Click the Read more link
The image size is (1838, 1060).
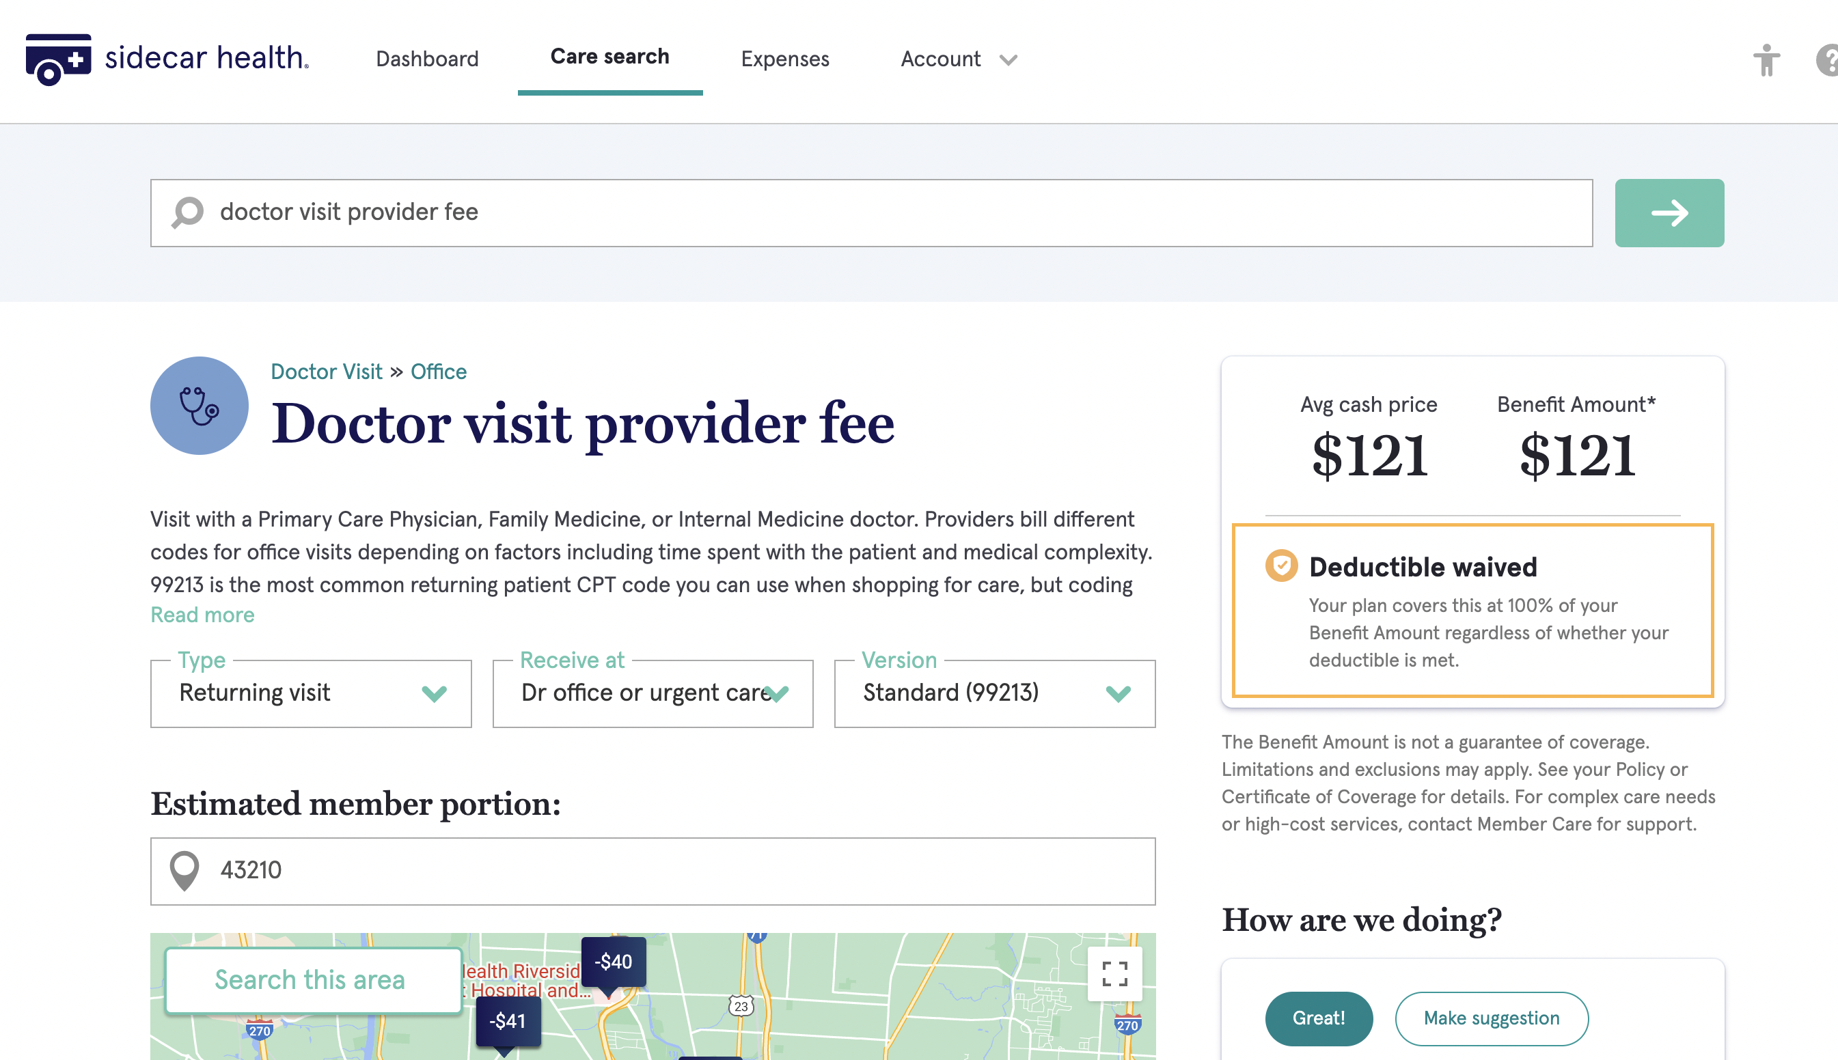pyautogui.click(x=202, y=615)
